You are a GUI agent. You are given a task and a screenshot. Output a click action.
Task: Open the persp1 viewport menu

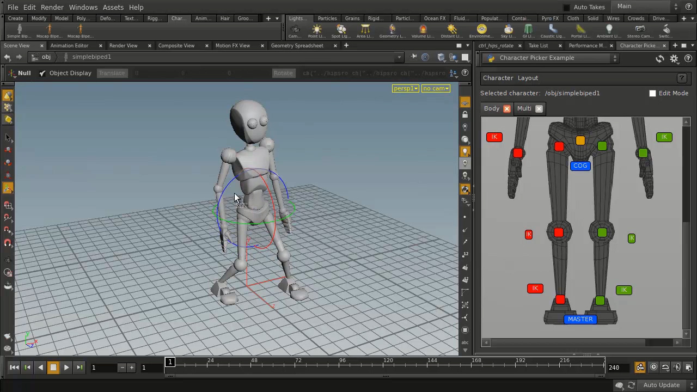tap(405, 88)
